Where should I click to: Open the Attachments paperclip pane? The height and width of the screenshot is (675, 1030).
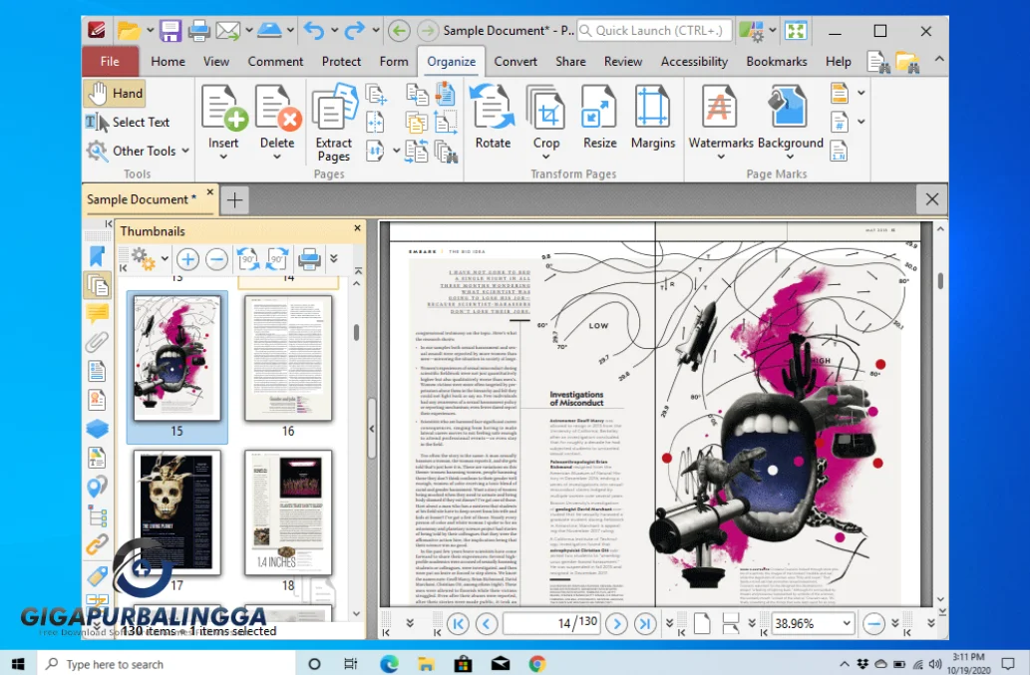coord(98,342)
